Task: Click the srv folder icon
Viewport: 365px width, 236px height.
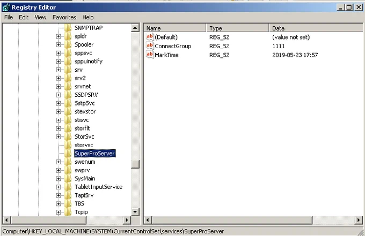Action: (68, 70)
